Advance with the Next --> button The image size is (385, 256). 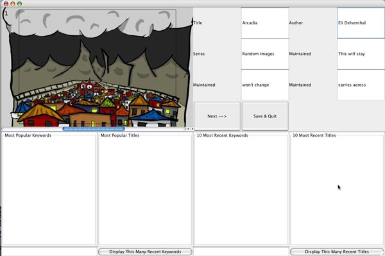(x=217, y=116)
